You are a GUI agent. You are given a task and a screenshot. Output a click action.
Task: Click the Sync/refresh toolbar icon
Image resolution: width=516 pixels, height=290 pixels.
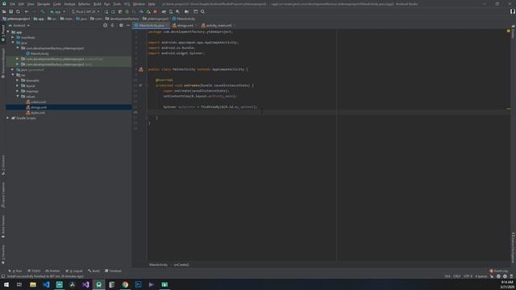(x=18, y=11)
